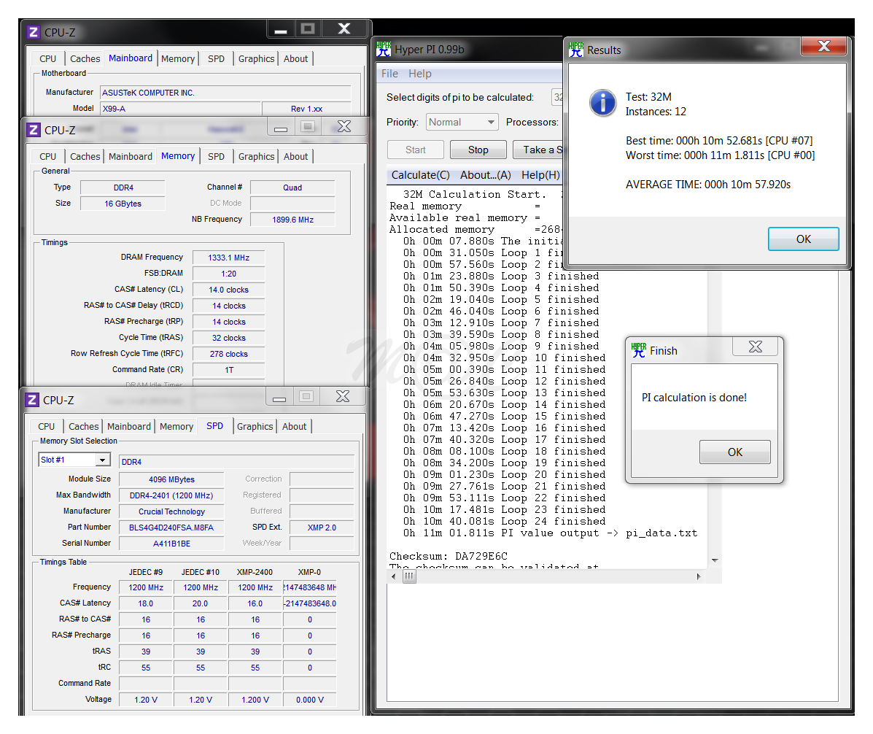
Task: Click the log scroll-right arrow
Action: pos(699,576)
